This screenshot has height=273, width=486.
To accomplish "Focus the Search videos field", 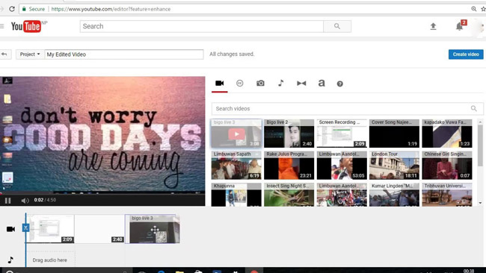I will [x=347, y=108].
